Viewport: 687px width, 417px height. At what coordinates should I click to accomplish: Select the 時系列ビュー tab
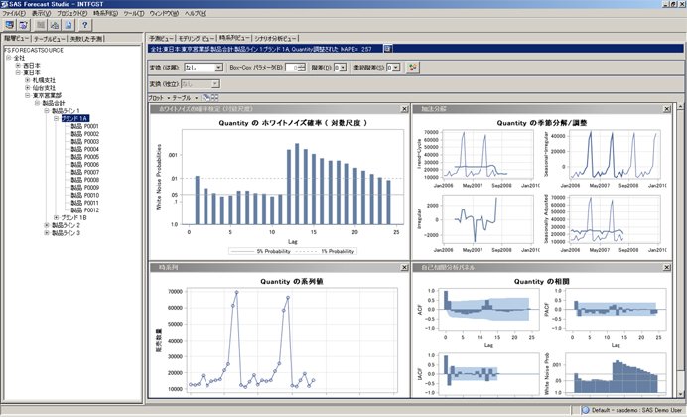[x=235, y=38]
